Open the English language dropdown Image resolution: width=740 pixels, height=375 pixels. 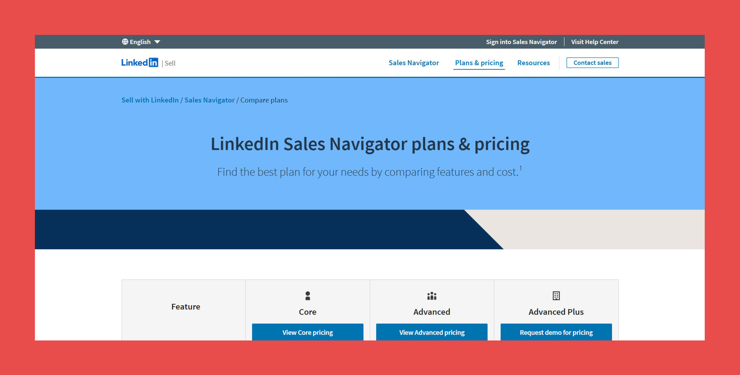pyautogui.click(x=140, y=41)
